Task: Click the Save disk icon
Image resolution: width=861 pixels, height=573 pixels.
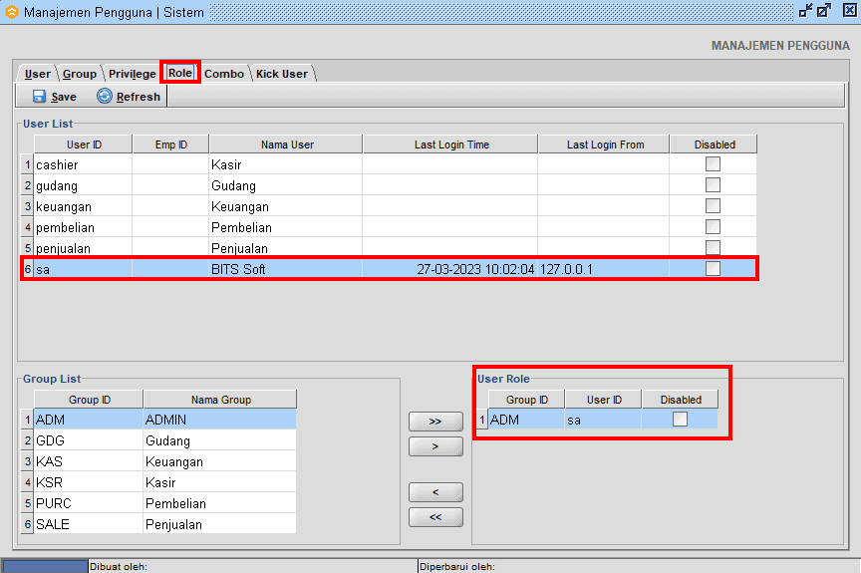Action: [39, 97]
